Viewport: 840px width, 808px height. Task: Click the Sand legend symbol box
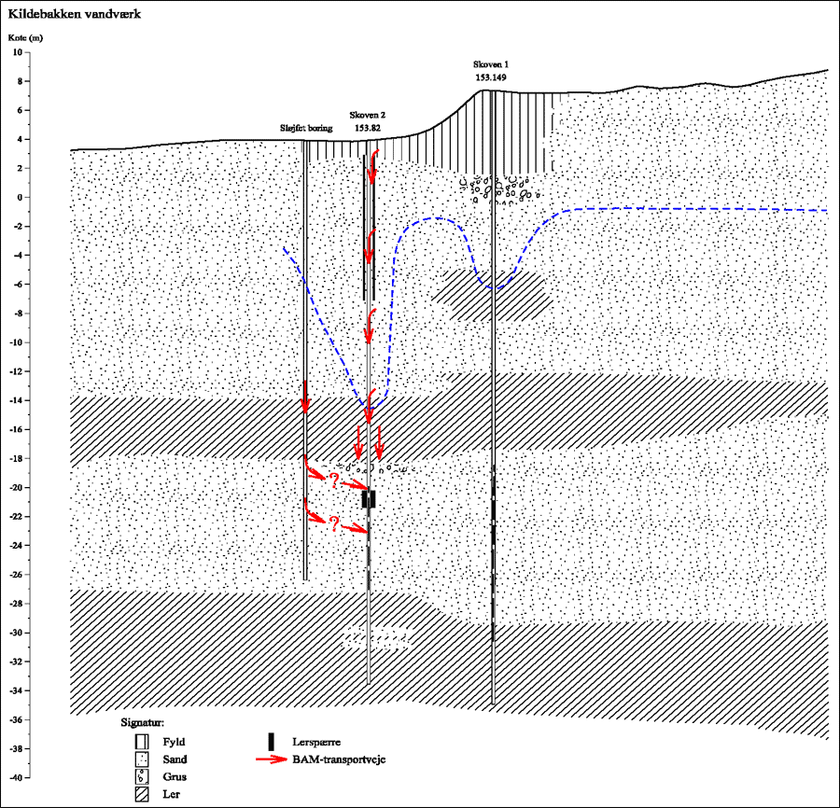[x=141, y=759]
